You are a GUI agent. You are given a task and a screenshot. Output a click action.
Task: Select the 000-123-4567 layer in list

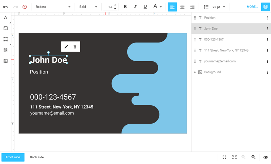[231, 40]
